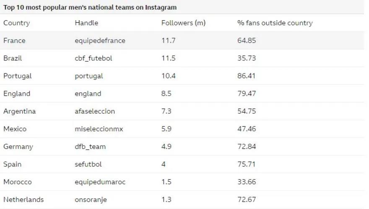Select Portugal's 10.4 followers value

pos(168,76)
